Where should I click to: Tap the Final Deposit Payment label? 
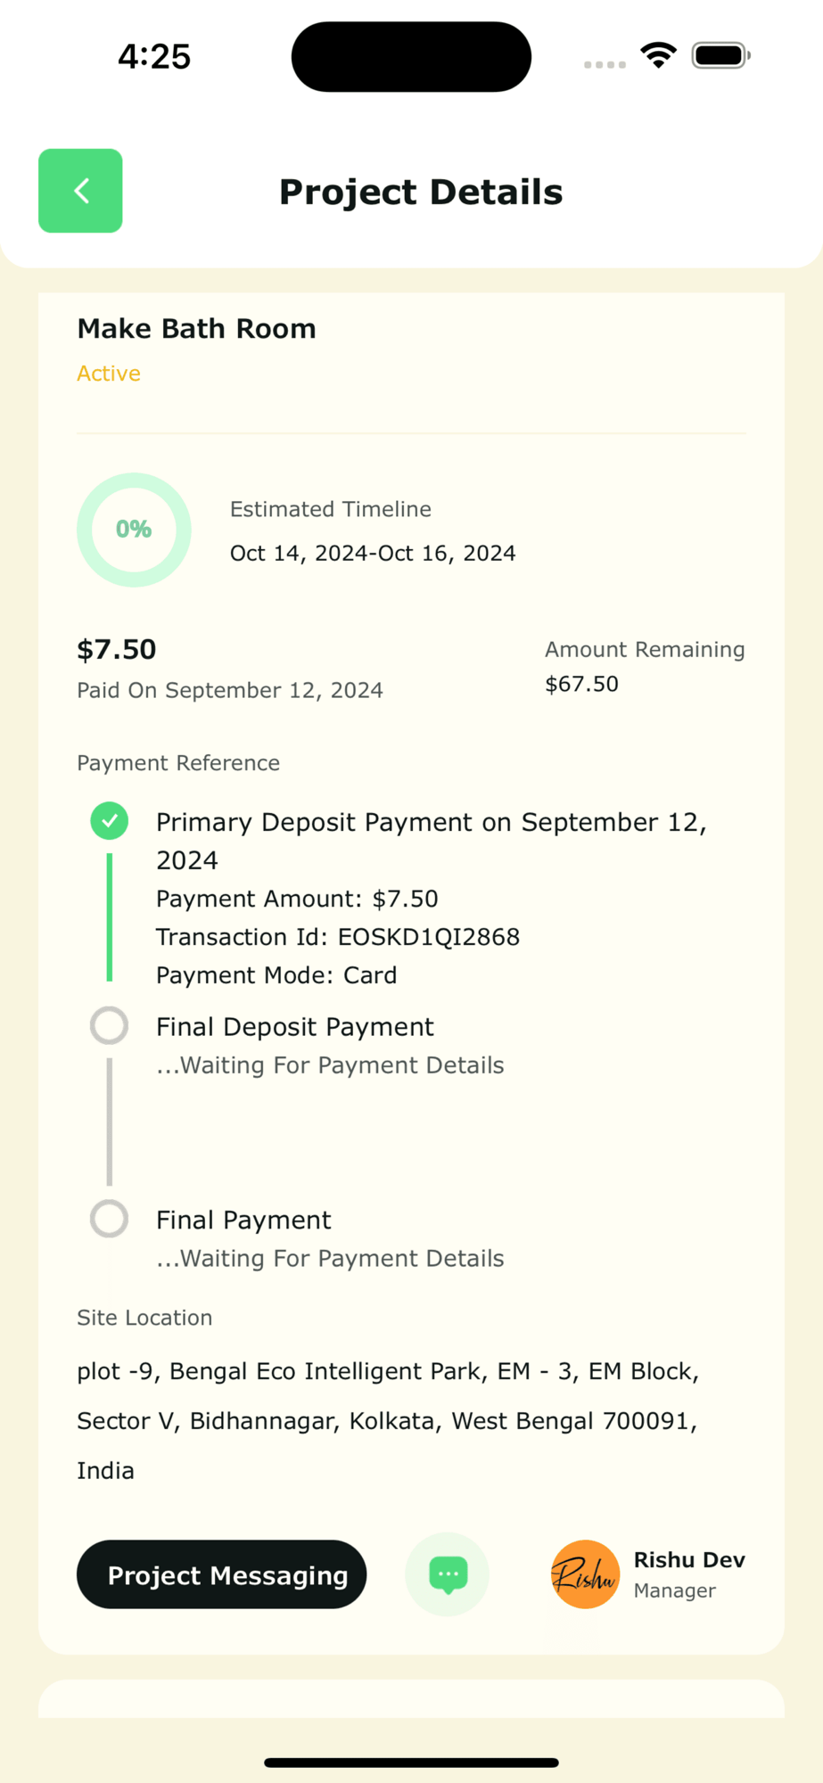pyautogui.click(x=295, y=1027)
